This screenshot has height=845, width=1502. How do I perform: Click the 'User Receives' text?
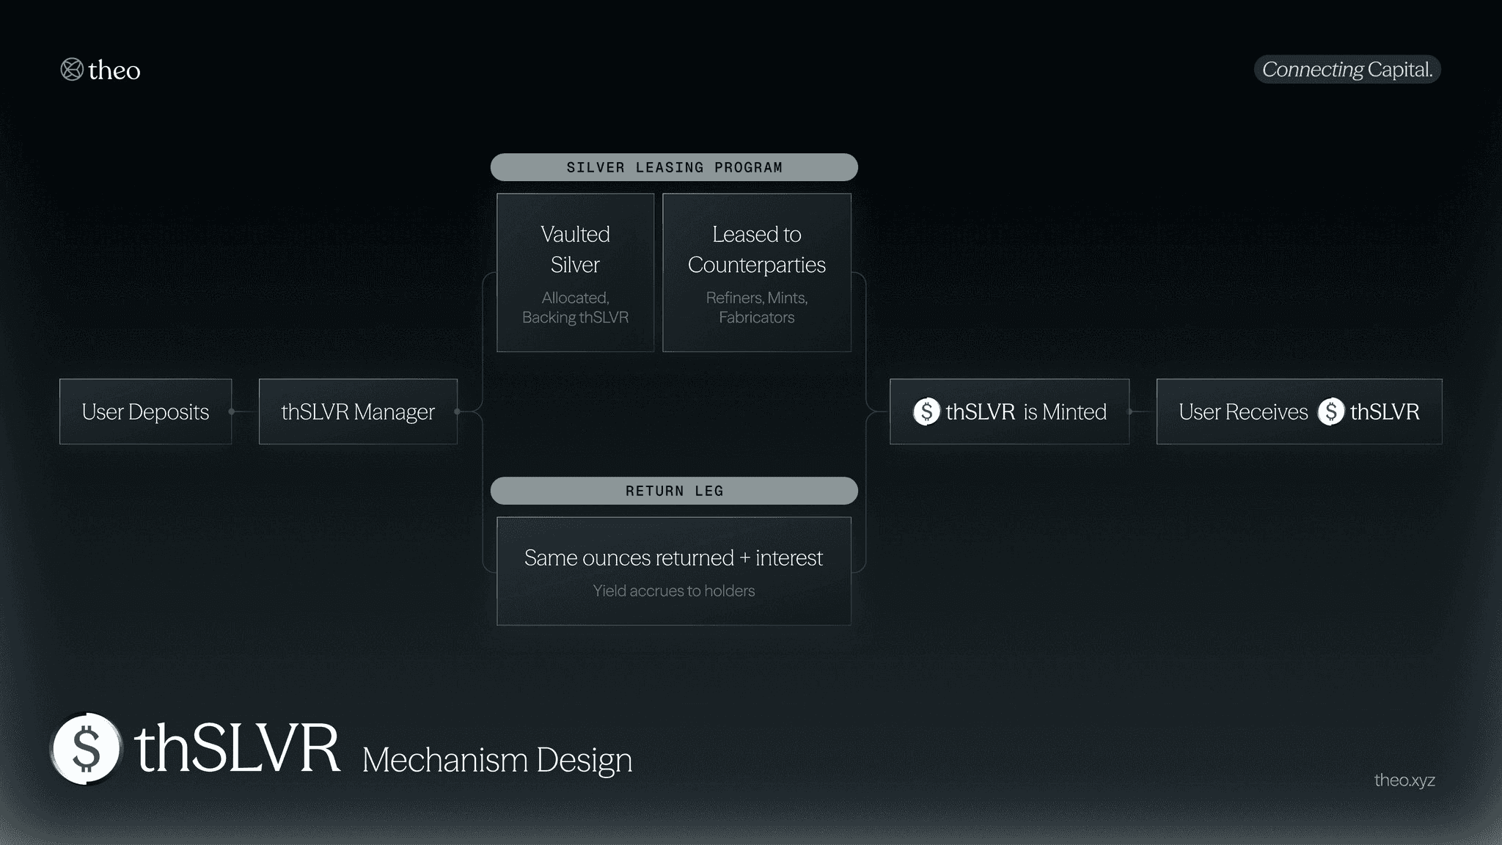pos(1243,411)
